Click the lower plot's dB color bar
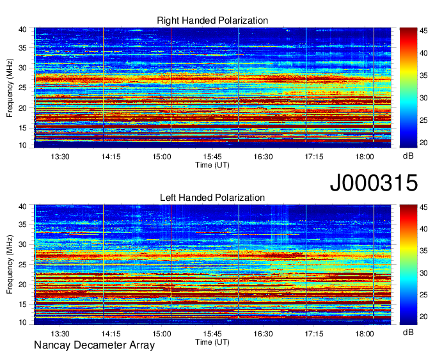The width and height of the screenshot is (435, 353). pyautogui.click(x=408, y=265)
